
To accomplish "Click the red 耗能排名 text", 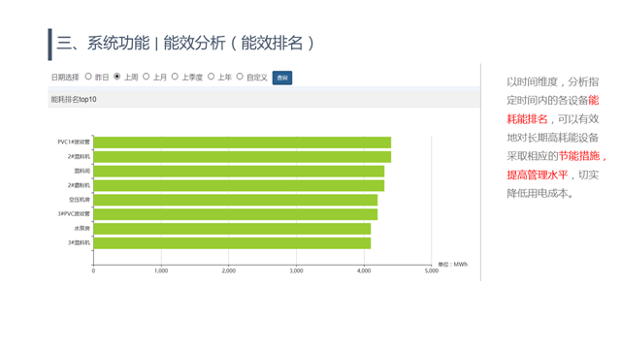I will [x=527, y=118].
